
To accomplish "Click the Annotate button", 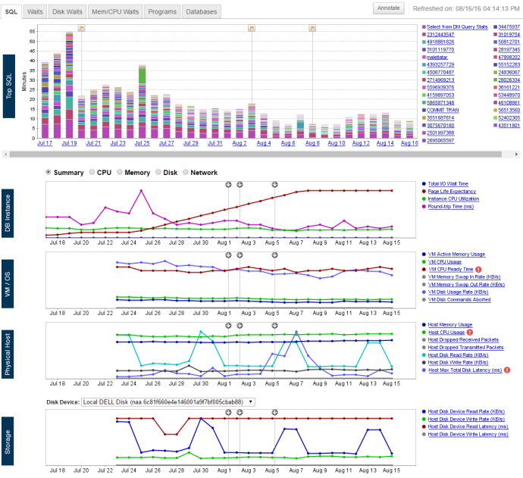I will point(390,8).
